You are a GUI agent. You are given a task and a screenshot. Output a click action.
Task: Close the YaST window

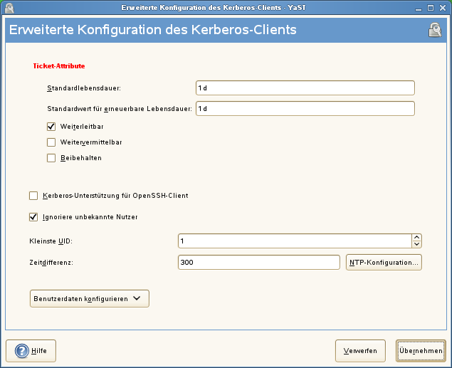443,7
